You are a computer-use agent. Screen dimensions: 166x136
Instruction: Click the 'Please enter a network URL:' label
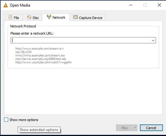[32, 33]
